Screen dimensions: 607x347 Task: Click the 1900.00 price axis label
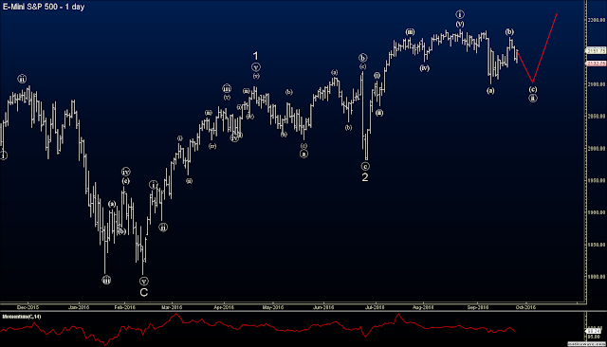tap(597, 212)
